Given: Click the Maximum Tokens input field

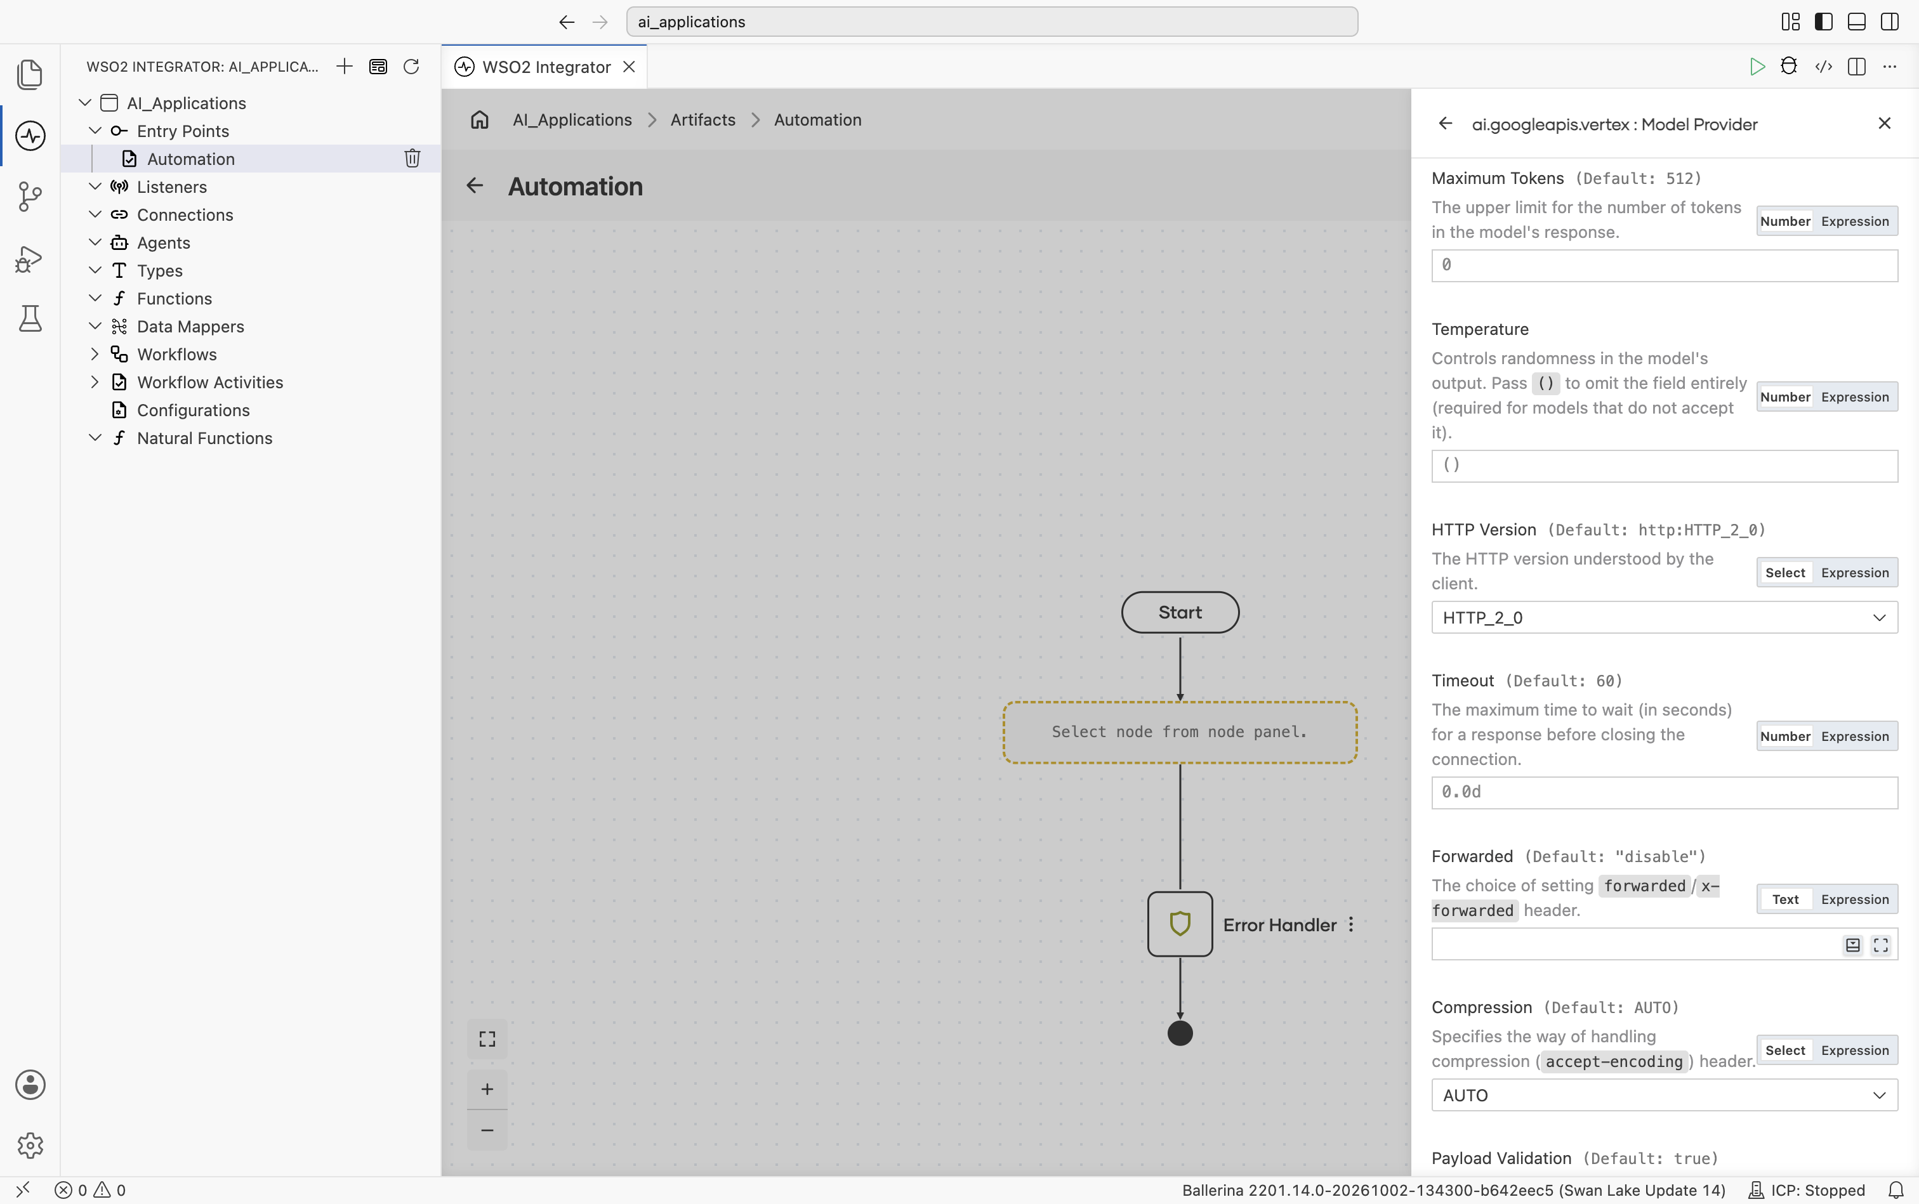Looking at the screenshot, I should [1664, 265].
